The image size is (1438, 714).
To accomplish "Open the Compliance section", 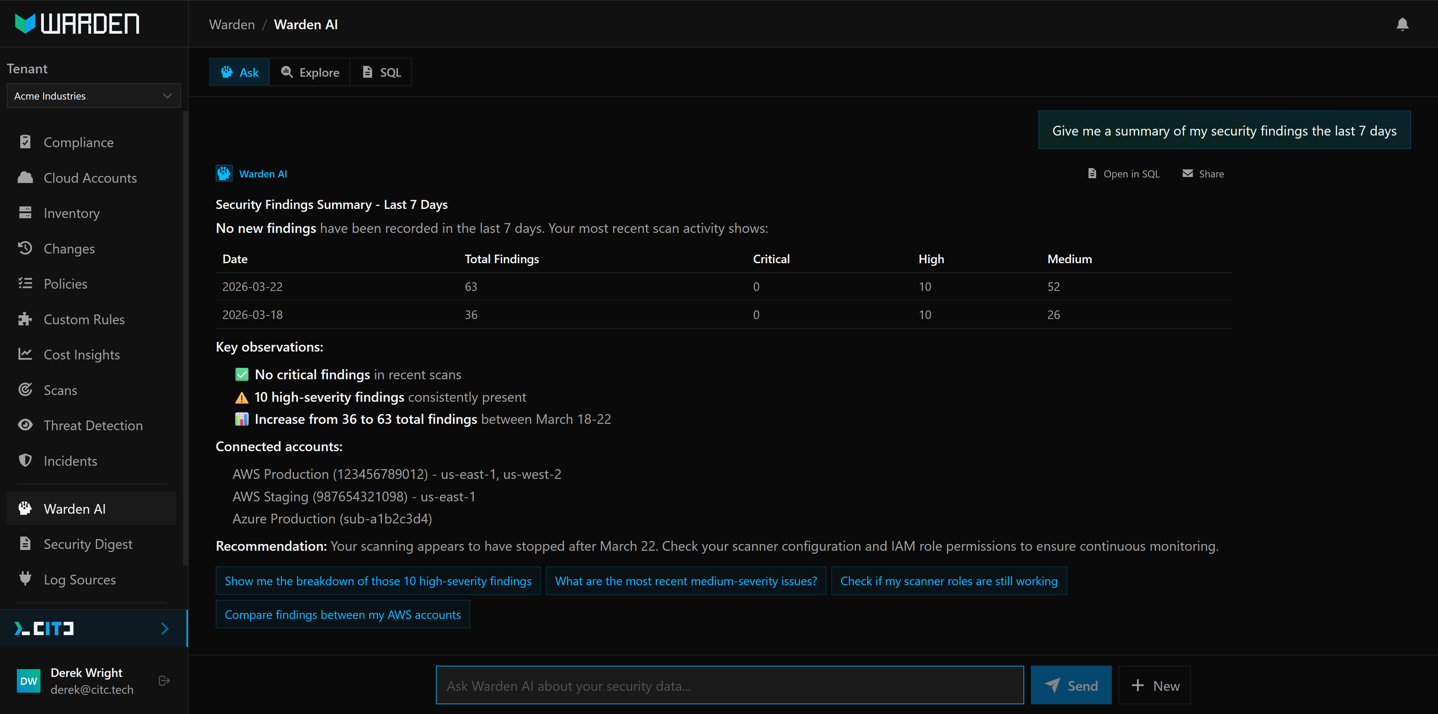I will tap(78, 142).
